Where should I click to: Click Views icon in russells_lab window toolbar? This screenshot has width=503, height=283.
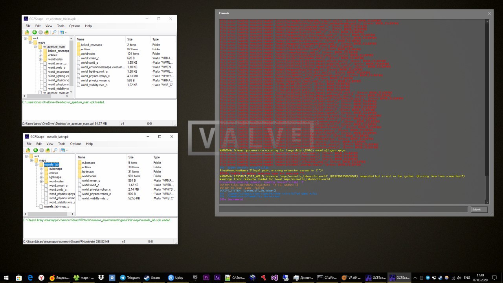(63, 150)
